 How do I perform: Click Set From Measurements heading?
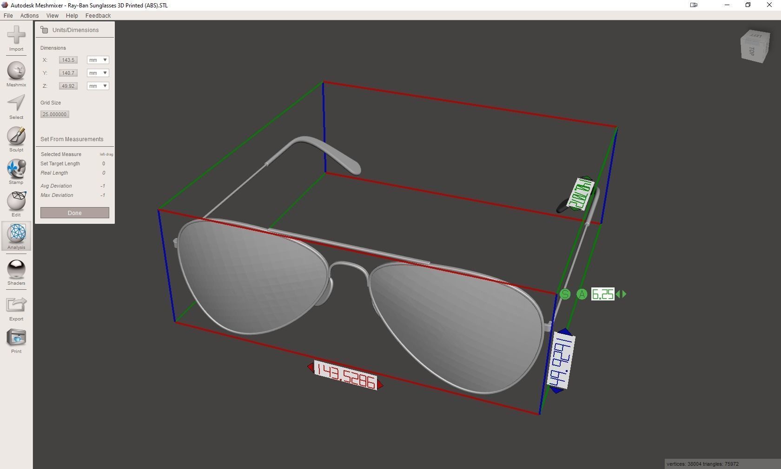coord(72,139)
